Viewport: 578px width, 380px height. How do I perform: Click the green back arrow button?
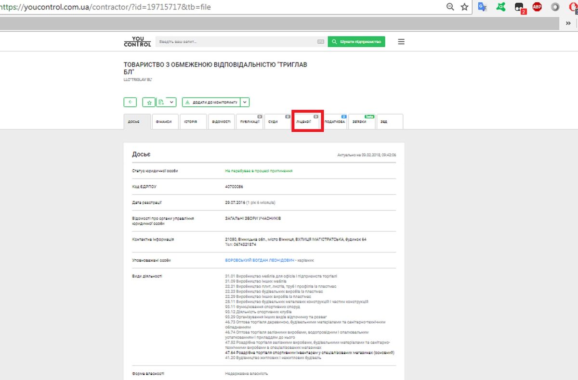pos(130,102)
